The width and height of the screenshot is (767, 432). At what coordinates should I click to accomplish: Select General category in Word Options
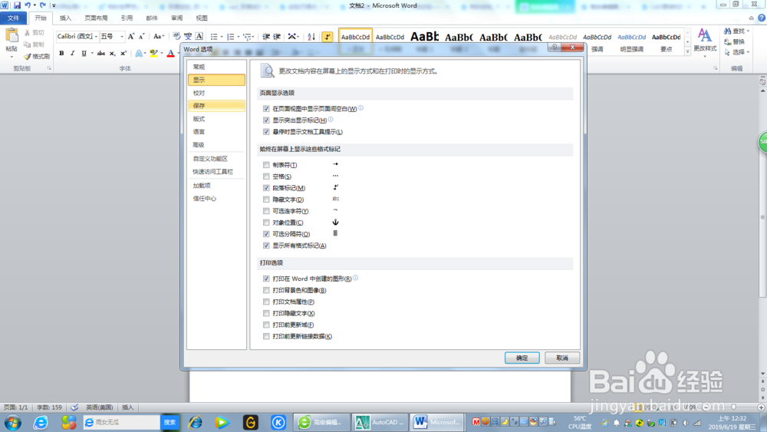pos(216,67)
